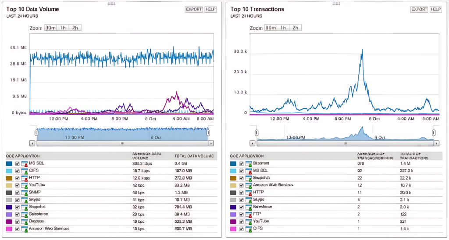Click the MS SQL color swatch in Transactions
449x240 pixels.
pos(232,171)
